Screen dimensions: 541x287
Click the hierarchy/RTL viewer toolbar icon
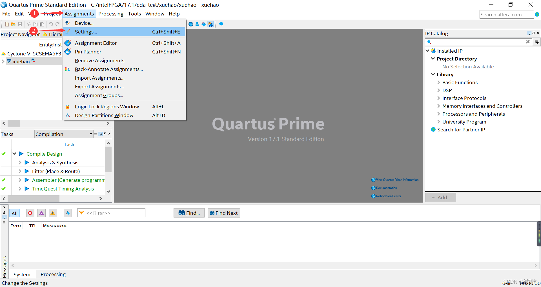pyautogui.click(x=197, y=24)
